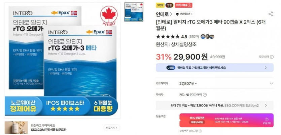Click info icon in 12개 구매중 badge
Viewport: 281px width, 135px height.
click(x=189, y=5)
